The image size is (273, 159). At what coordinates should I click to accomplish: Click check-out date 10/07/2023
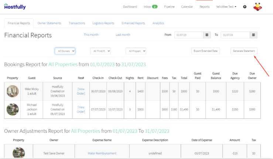[115, 110]
